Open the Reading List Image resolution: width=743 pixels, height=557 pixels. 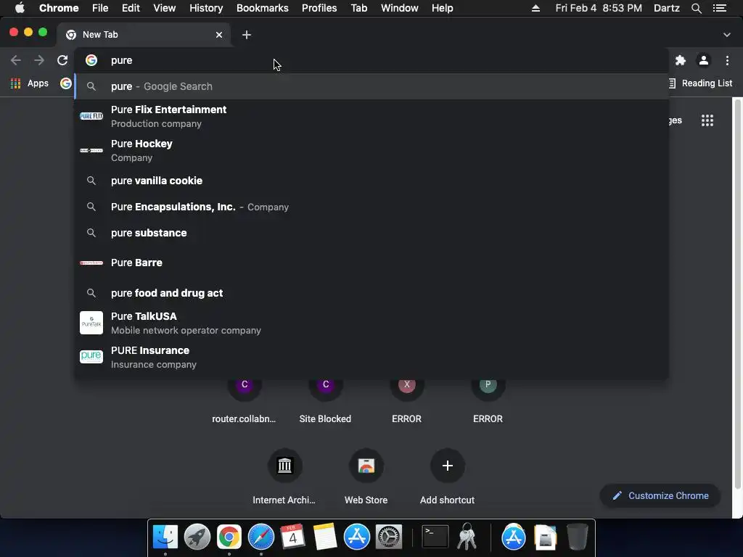click(700, 83)
